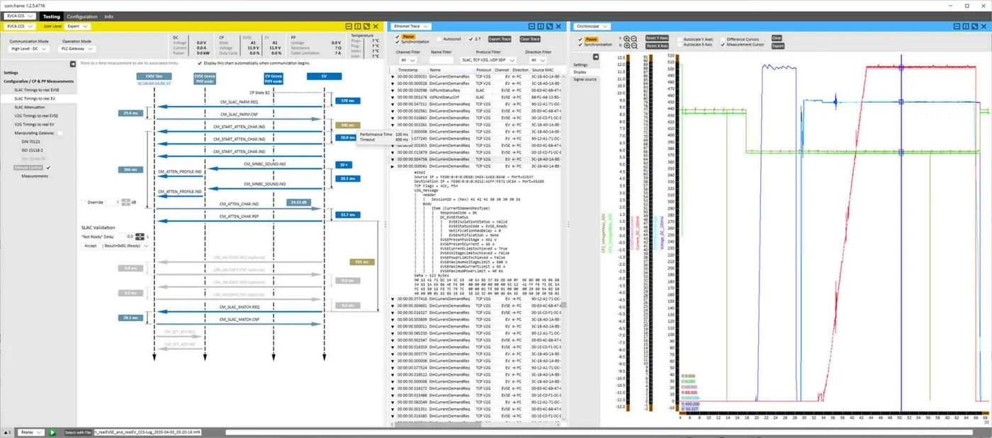Toggle the Autoscroll checkbox in Ethernet Trace
Screen dimensions: 992x438
439,39
